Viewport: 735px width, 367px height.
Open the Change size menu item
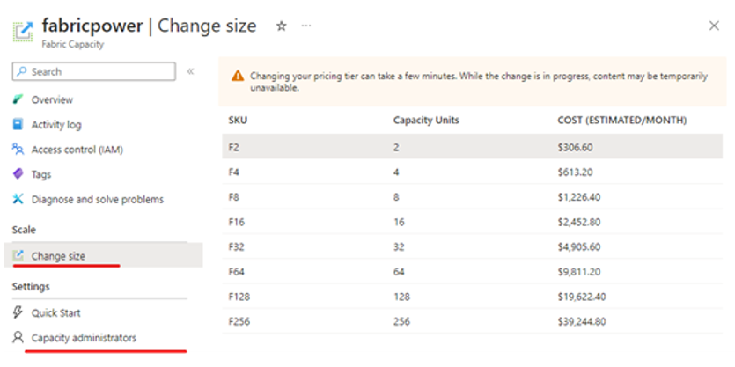click(x=58, y=256)
